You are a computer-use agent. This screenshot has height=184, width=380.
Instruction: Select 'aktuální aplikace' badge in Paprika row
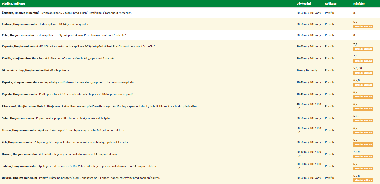tap(363, 85)
